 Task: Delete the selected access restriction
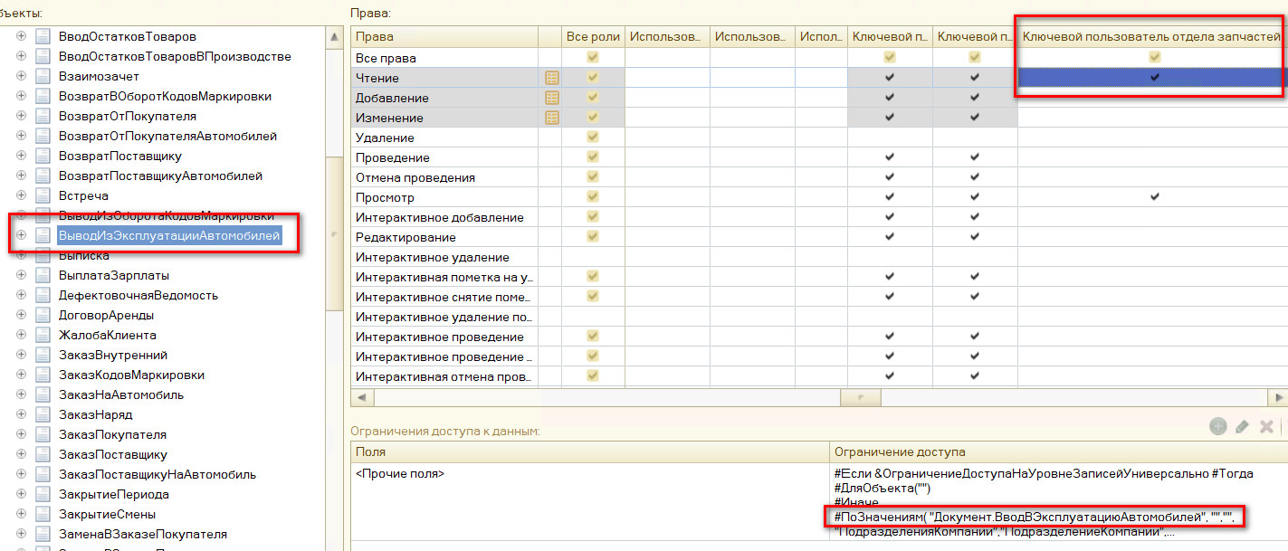click(1267, 426)
